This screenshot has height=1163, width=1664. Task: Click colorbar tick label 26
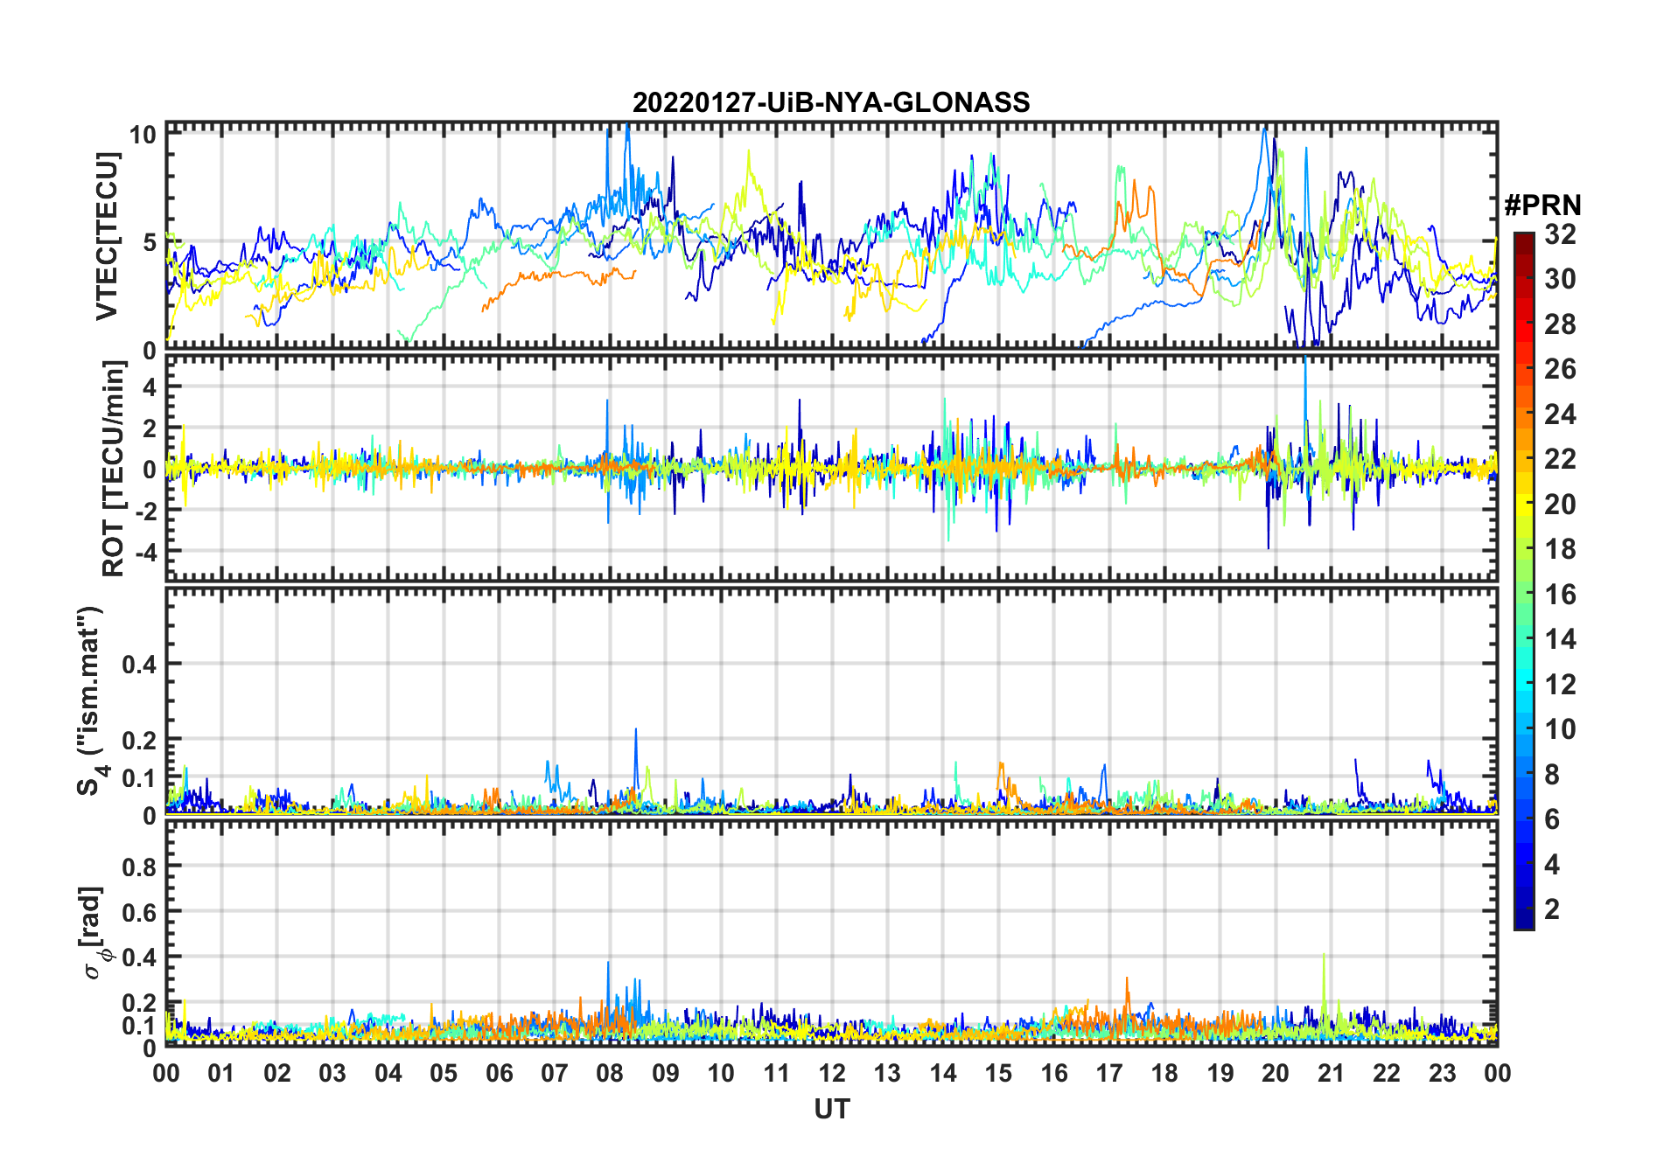pos(1560,369)
